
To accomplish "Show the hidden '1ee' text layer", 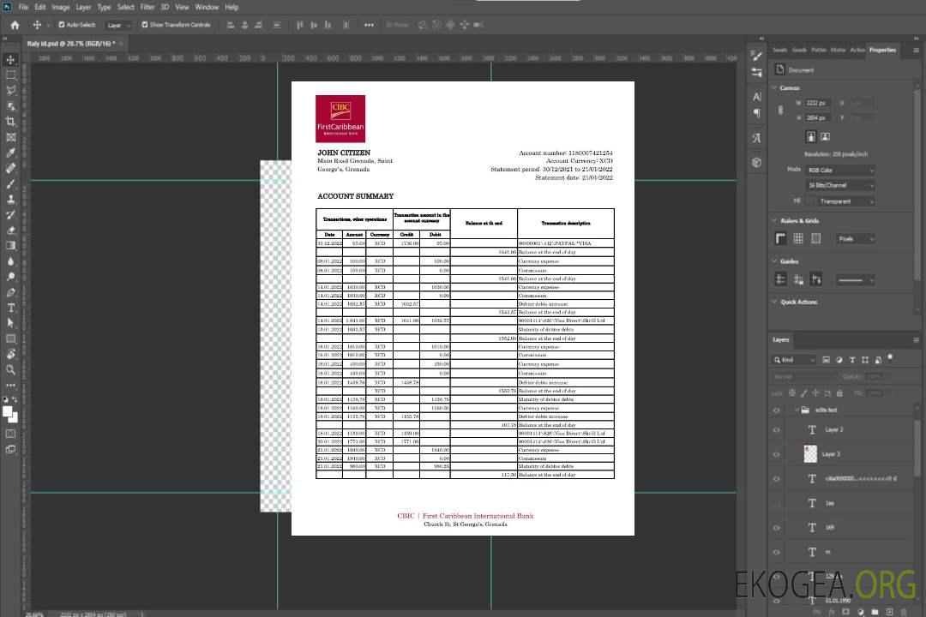I will click(x=777, y=504).
